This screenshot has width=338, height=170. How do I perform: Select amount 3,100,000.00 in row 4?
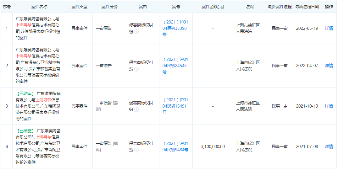pyautogui.click(x=213, y=146)
